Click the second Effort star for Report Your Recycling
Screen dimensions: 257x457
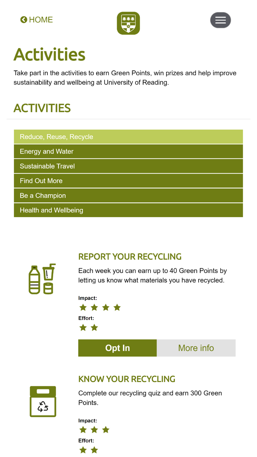point(94,327)
